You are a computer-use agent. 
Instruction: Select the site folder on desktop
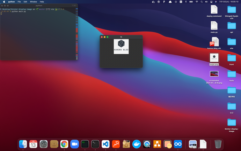tap(232, 43)
